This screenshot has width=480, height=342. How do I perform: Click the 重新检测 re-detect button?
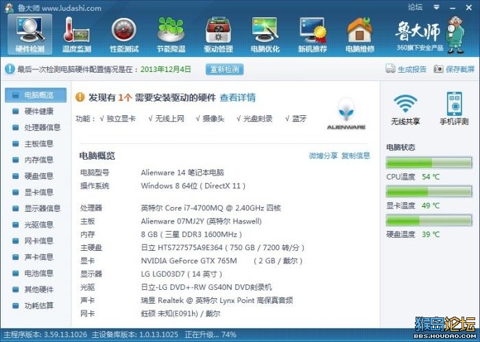point(224,69)
